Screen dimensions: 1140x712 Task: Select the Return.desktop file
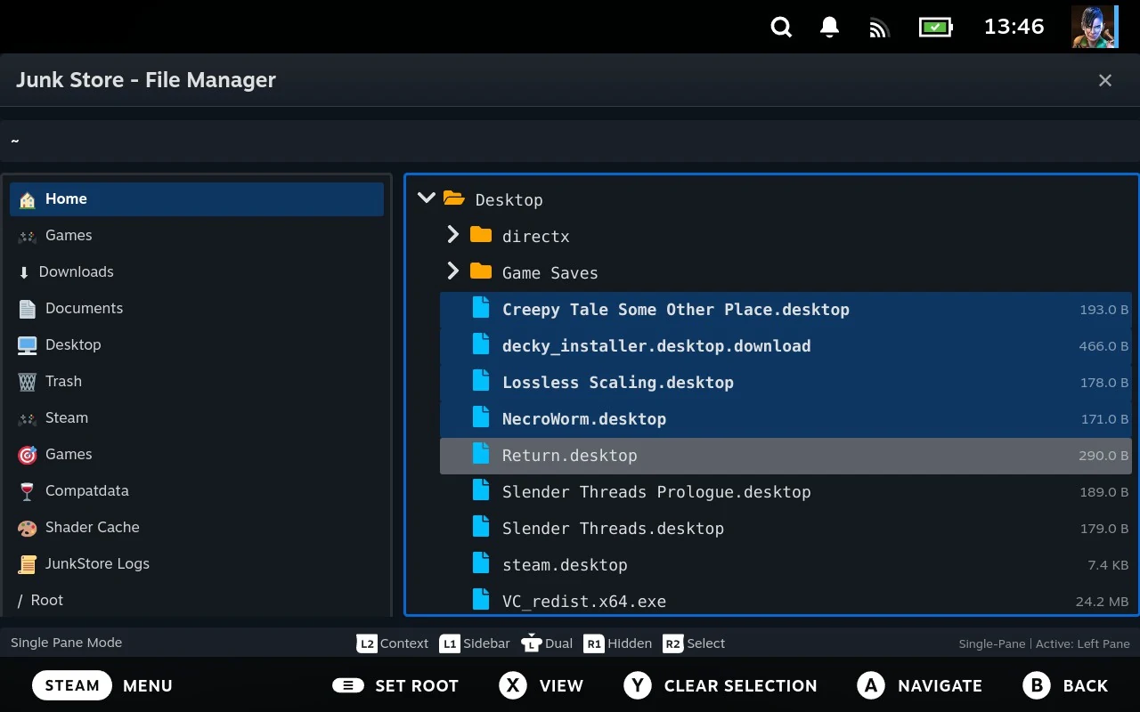click(x=786, y=455)
